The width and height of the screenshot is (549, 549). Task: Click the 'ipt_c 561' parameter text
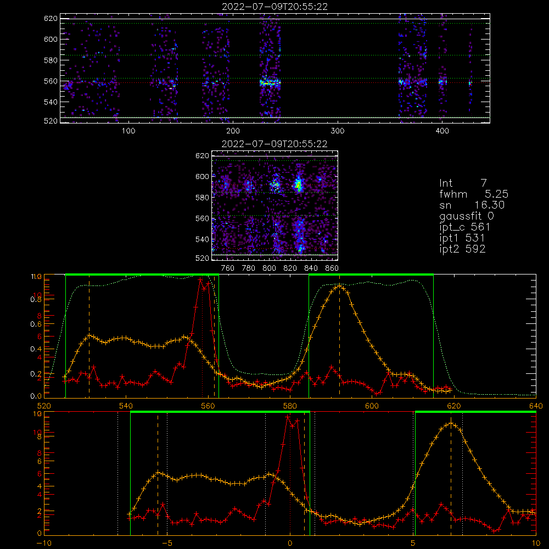point(464,227)
